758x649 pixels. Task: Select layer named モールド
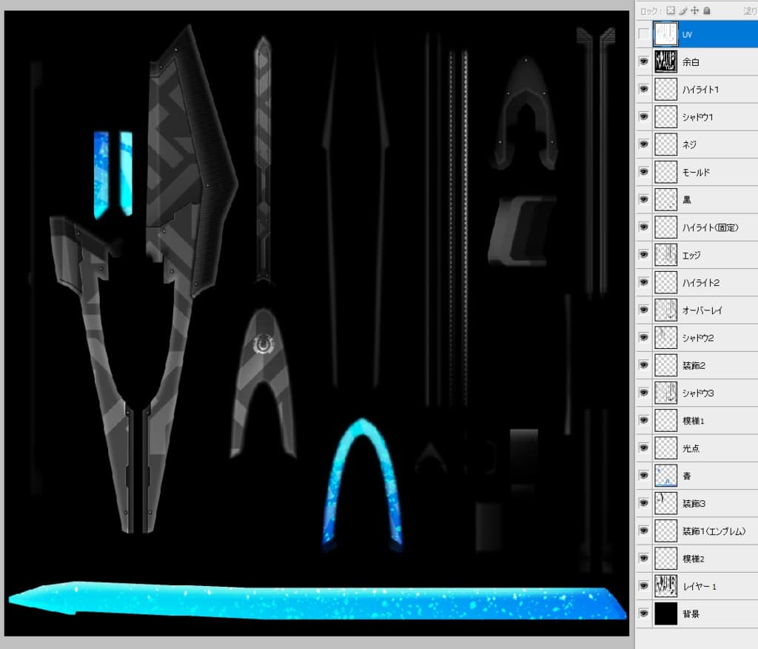coord(696,173)
